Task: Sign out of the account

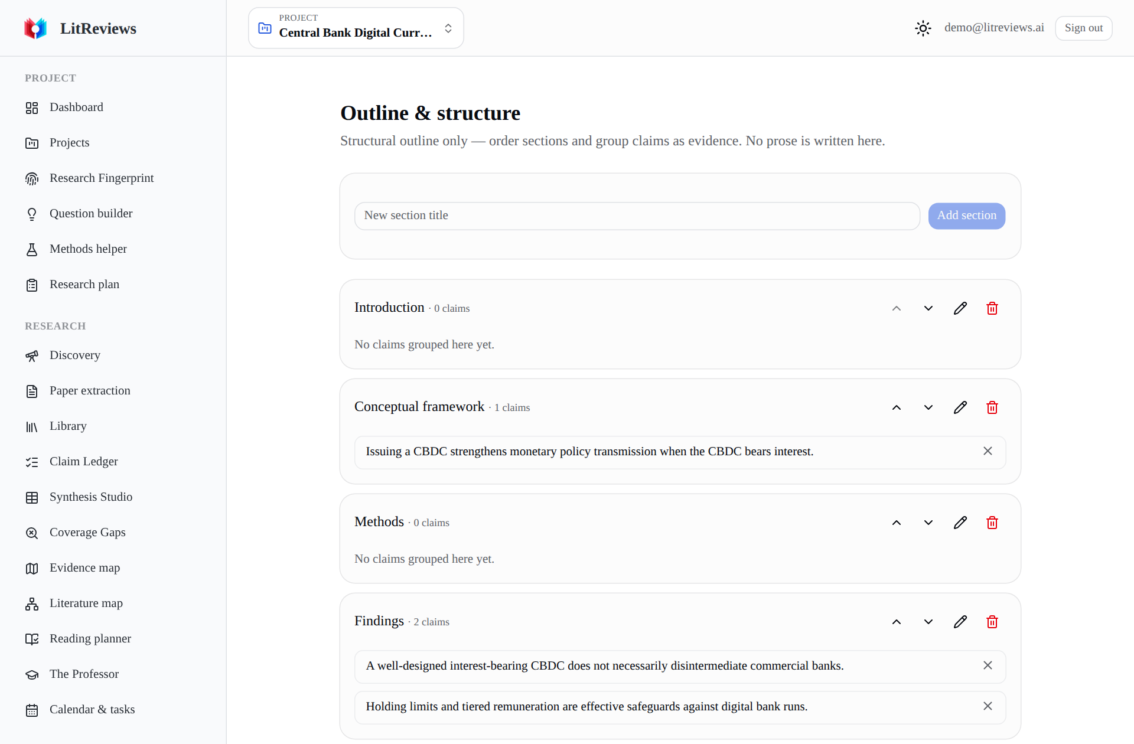Action: point(1083,28)
